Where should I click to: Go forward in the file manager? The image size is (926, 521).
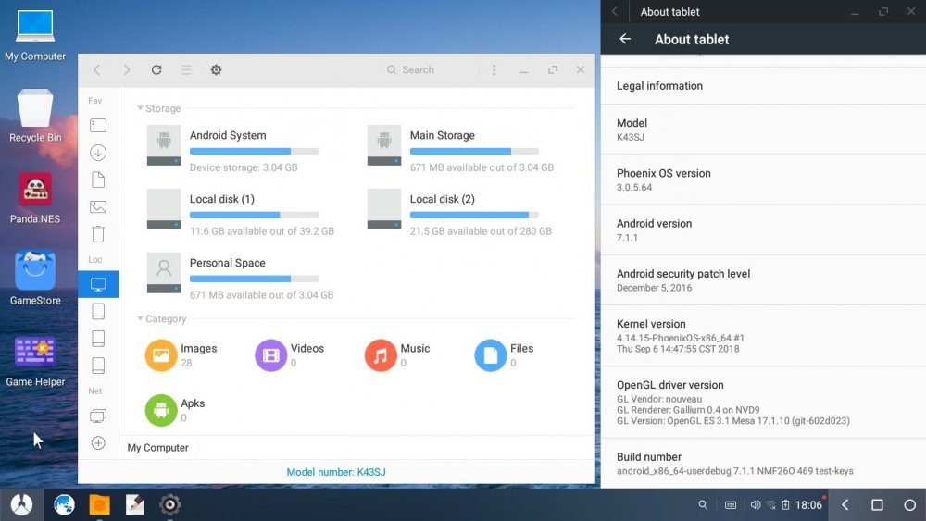(x=126, y=69)
